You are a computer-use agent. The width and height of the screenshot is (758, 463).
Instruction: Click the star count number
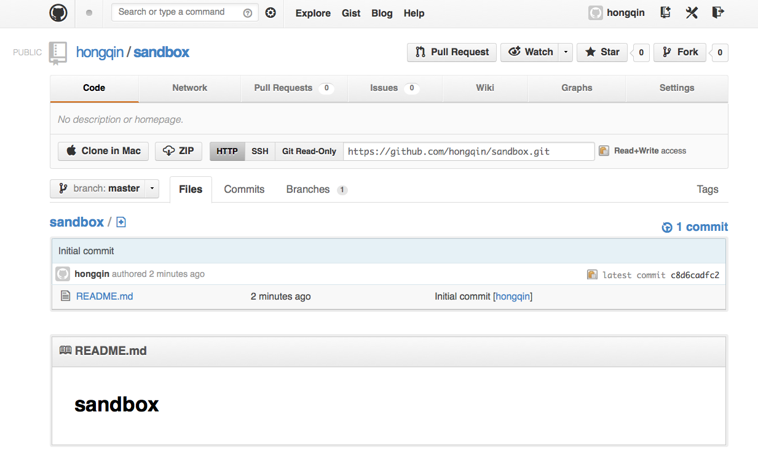tap(641, 53)
